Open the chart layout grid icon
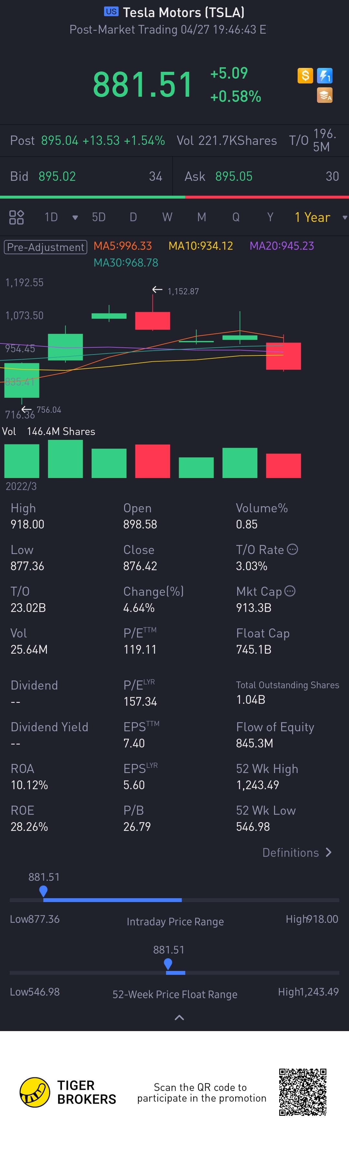This screenshot has width=349, height=1154. click(16, 217)
